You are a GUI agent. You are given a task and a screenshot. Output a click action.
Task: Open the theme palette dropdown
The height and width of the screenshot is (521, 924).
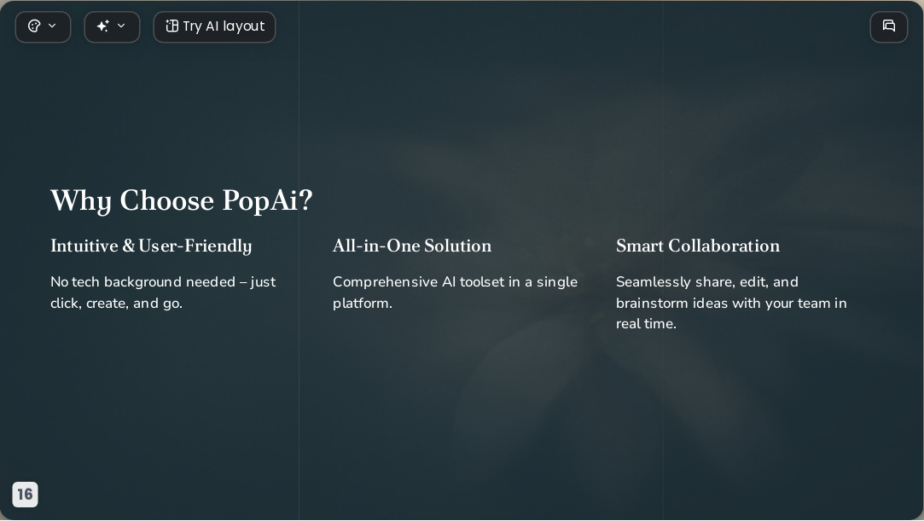pyautogui.click(x=43, y=26)
